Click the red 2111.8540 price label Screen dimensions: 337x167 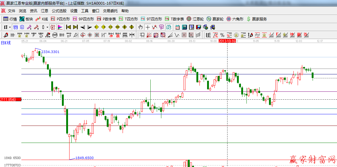click(x=10, y=99)
